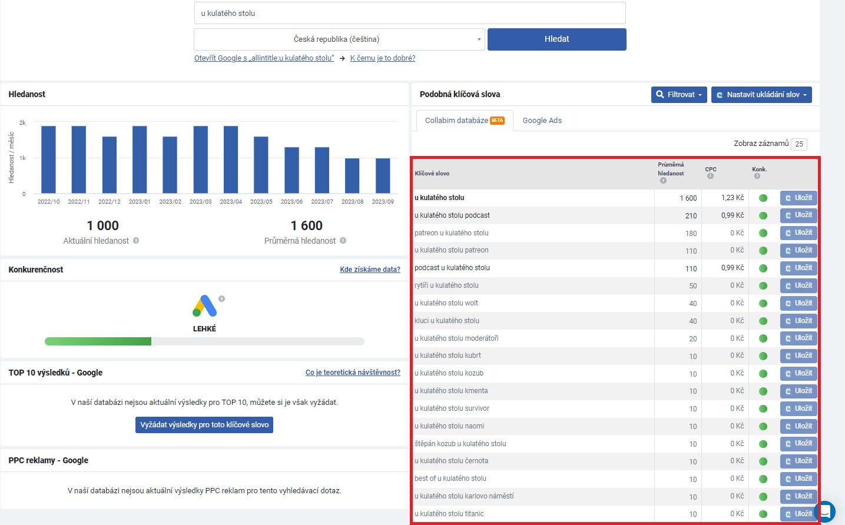
Task: Click keyword u kulatého stolu kozub
Action: tap(449, 373)
